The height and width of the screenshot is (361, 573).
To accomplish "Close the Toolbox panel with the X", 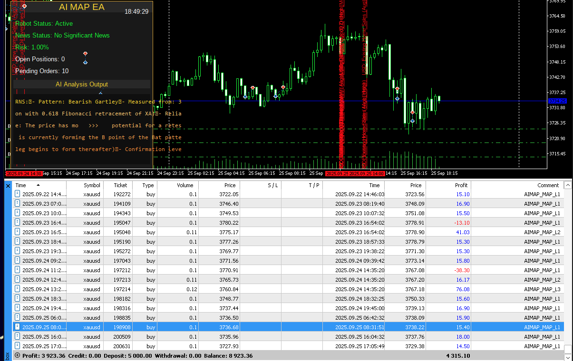I will tap(8, 186).
